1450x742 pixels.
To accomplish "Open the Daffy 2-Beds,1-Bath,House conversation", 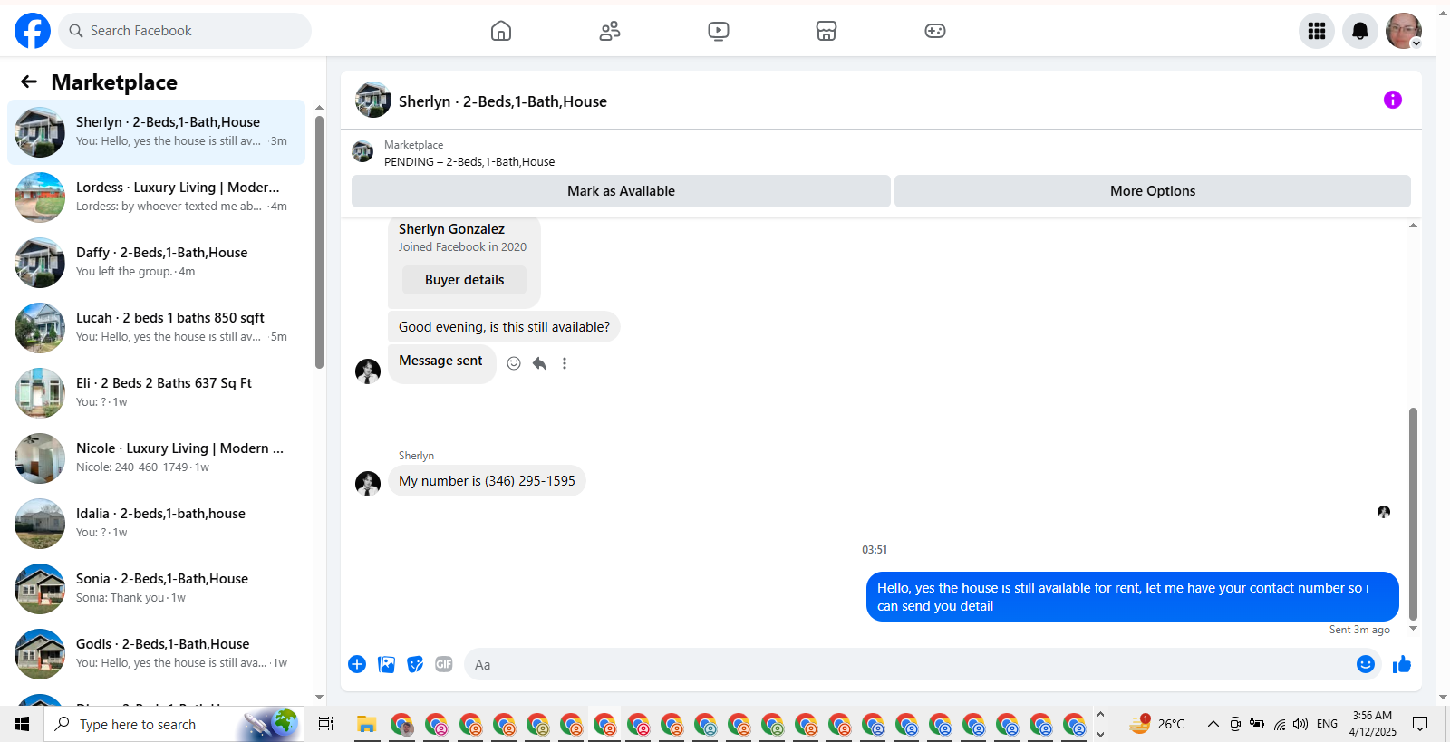I will tap(156, 263).
